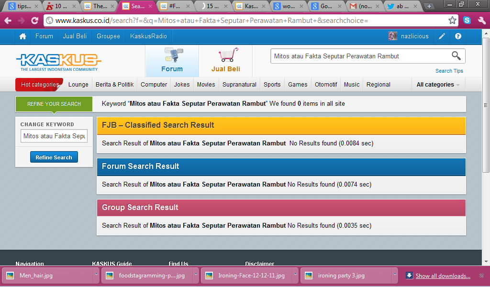The image size is (490, 287).
Task: Click scrollbar down arrow
Action: [486, 262]
